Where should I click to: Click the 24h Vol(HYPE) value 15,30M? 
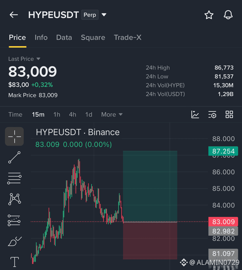coord(223,85)
